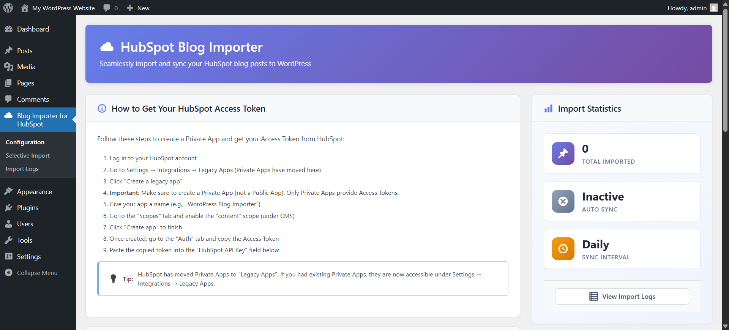This screenshot has height=330, width=729.
Task: Open the Appearance menu
Action: [x=34, y=192]
